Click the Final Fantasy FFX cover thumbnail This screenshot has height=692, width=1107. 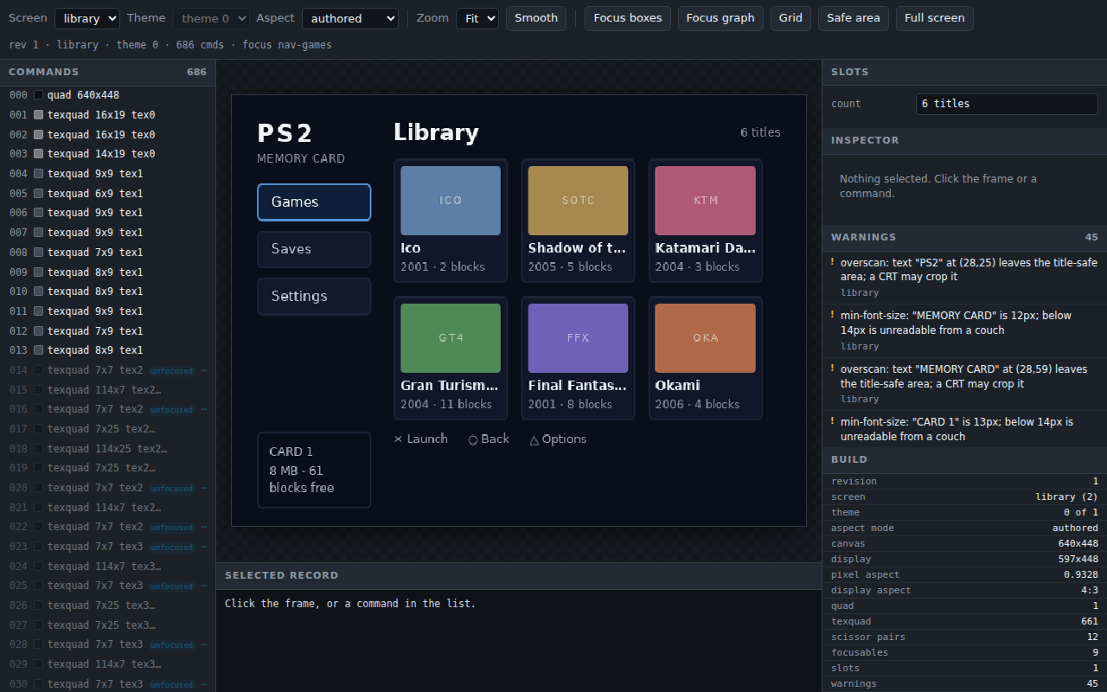(x=578, y=338)
